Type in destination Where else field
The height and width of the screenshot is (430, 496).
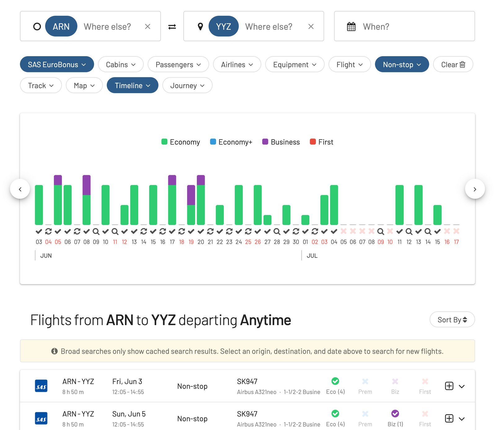coord(269,27)
